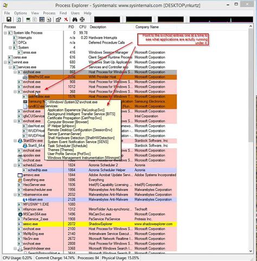Toggle the Show Process Tree toolbar icon

pos(35,20)
